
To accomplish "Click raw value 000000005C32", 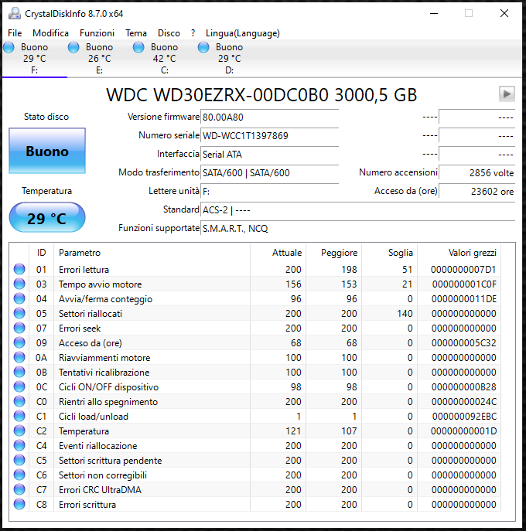I will pos(463,343).
